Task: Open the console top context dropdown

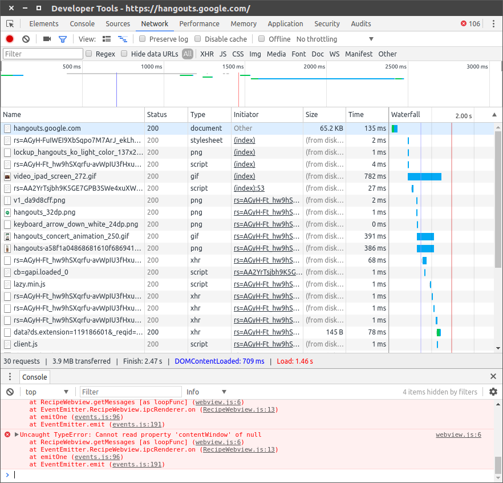Action: [47, 392]
